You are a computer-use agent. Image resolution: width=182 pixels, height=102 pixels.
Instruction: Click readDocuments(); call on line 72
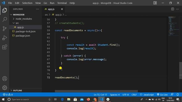67,77
